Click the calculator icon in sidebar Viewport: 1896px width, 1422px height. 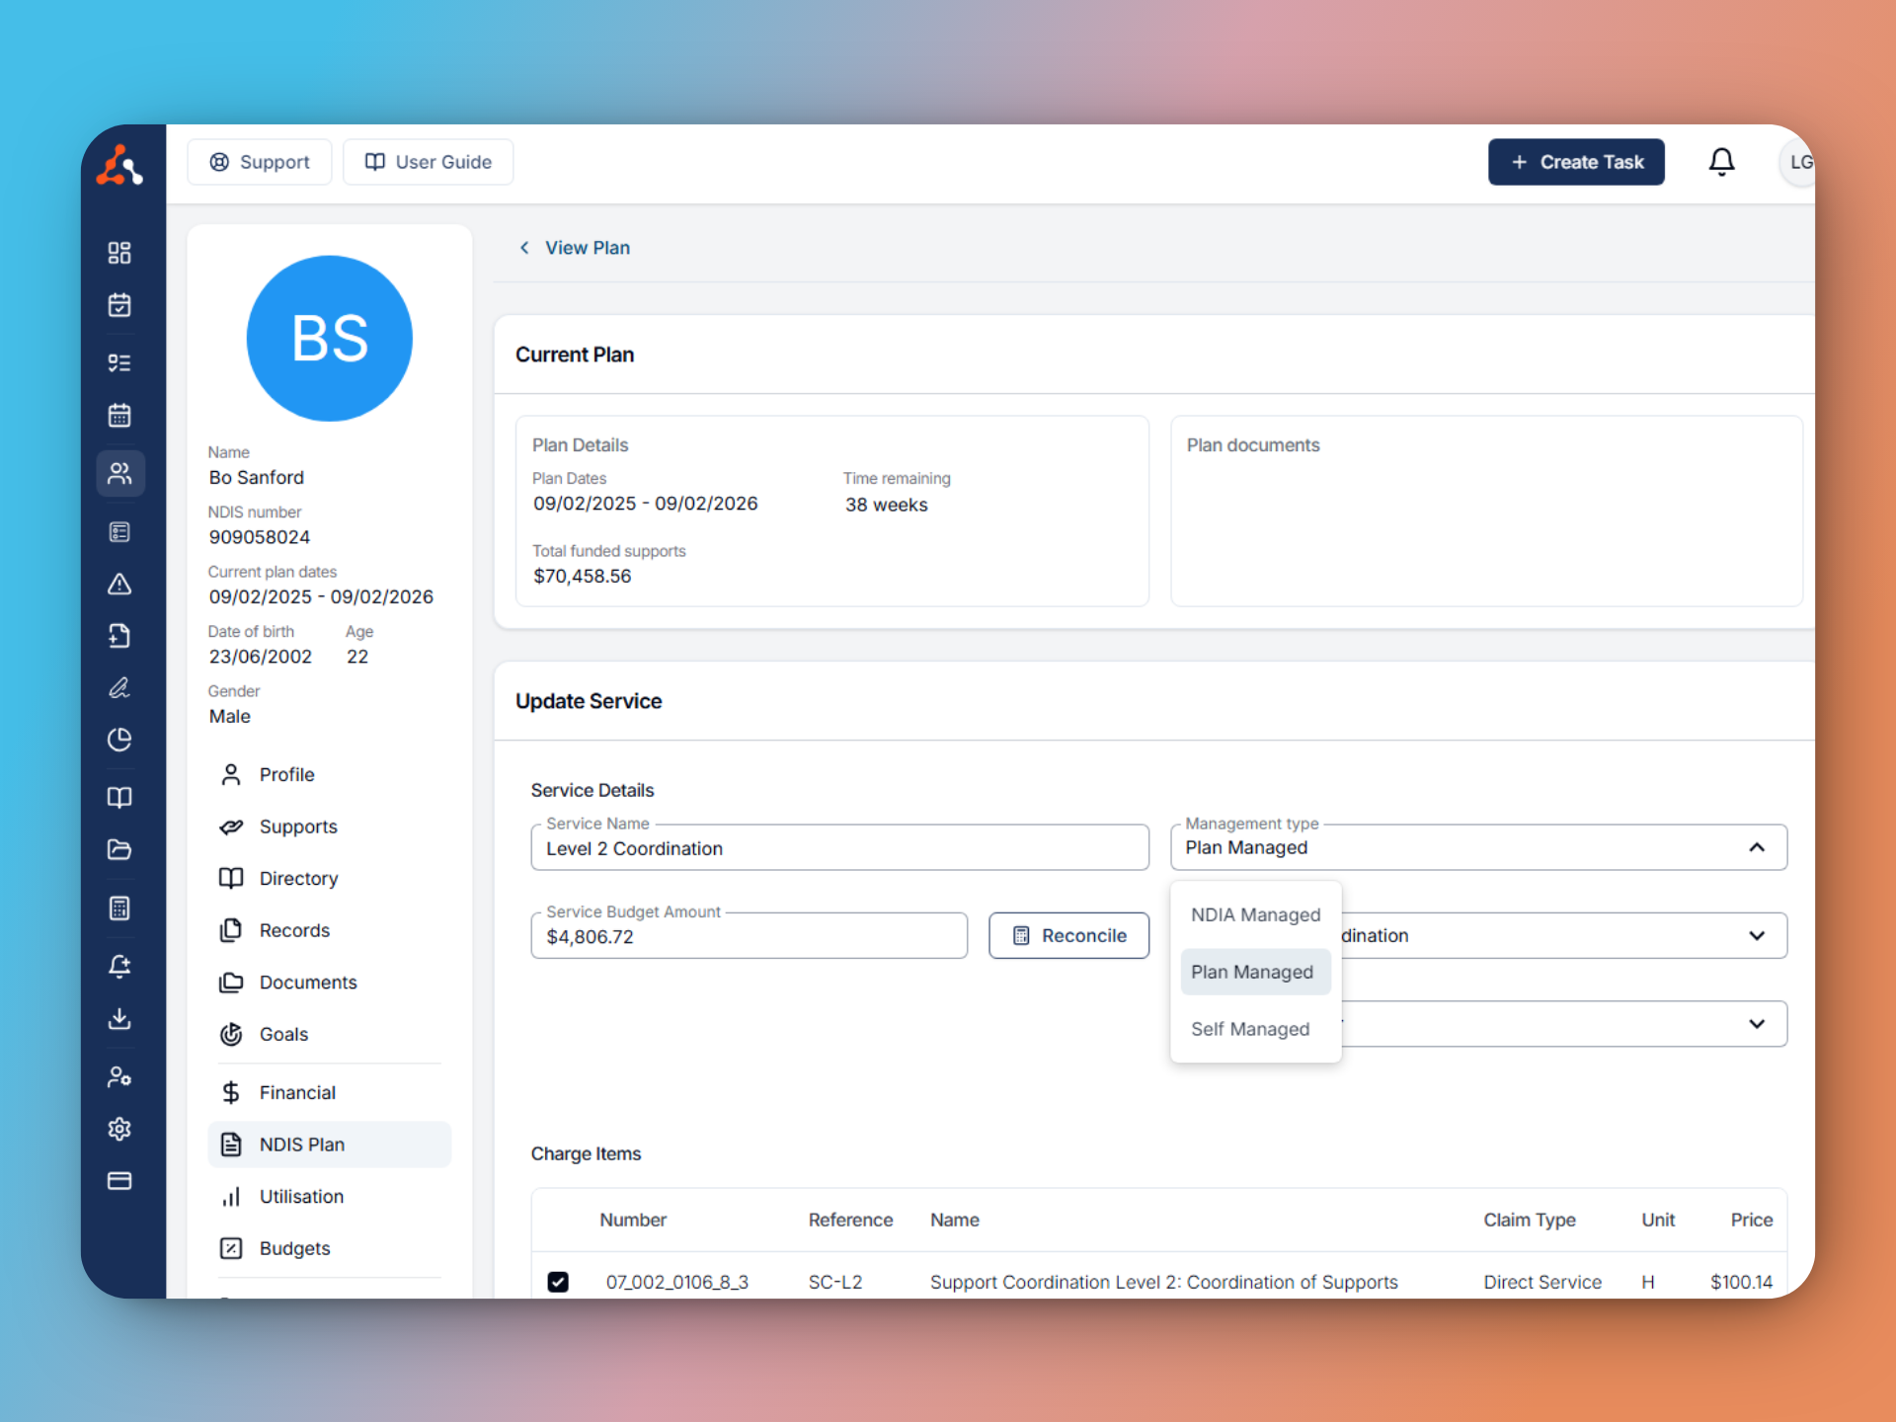click(119, 908)
